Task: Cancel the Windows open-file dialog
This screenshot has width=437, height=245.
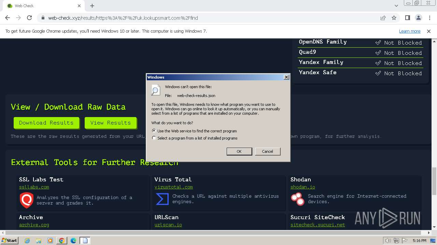Action: [267, 151]
